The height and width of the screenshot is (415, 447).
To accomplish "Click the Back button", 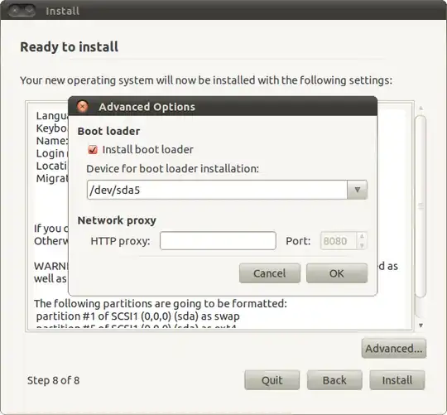I will (x=334, y=380).
